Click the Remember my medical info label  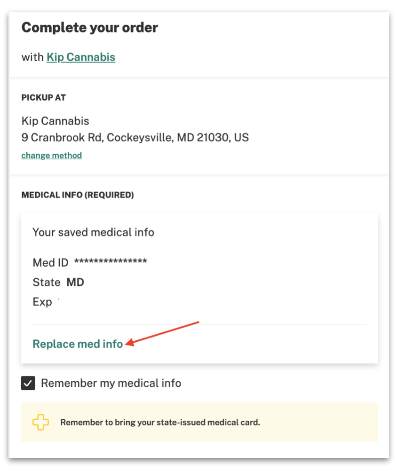111,383
